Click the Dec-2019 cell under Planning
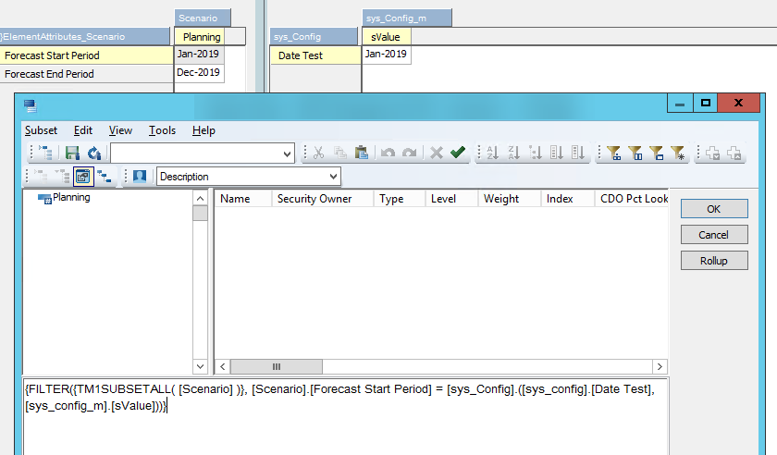 199,72
